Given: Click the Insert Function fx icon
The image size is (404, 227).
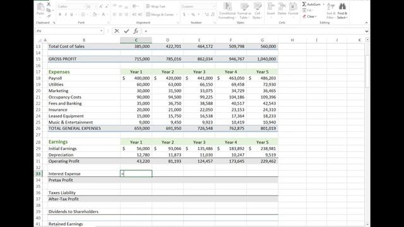Looking at the screenshot, I should pyautogui.click(x=136, y=31).
